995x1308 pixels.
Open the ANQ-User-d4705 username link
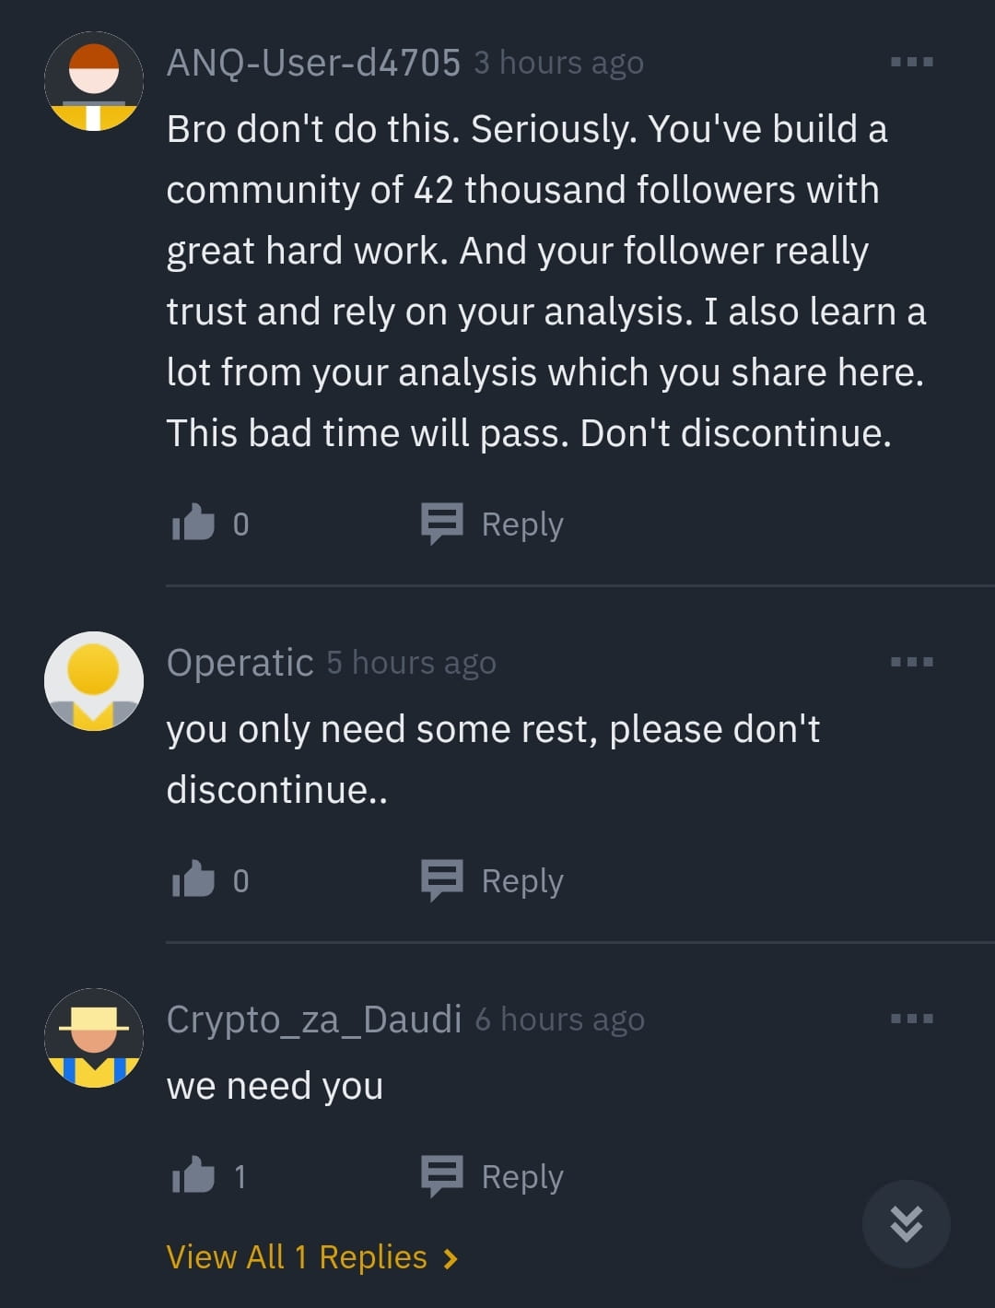pyautogui.click(x=313, y=63)
